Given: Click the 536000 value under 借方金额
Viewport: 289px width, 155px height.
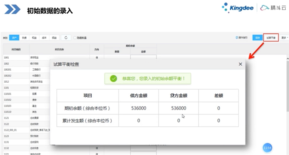Looking at the screenshot, I should (x=139, y=108).
